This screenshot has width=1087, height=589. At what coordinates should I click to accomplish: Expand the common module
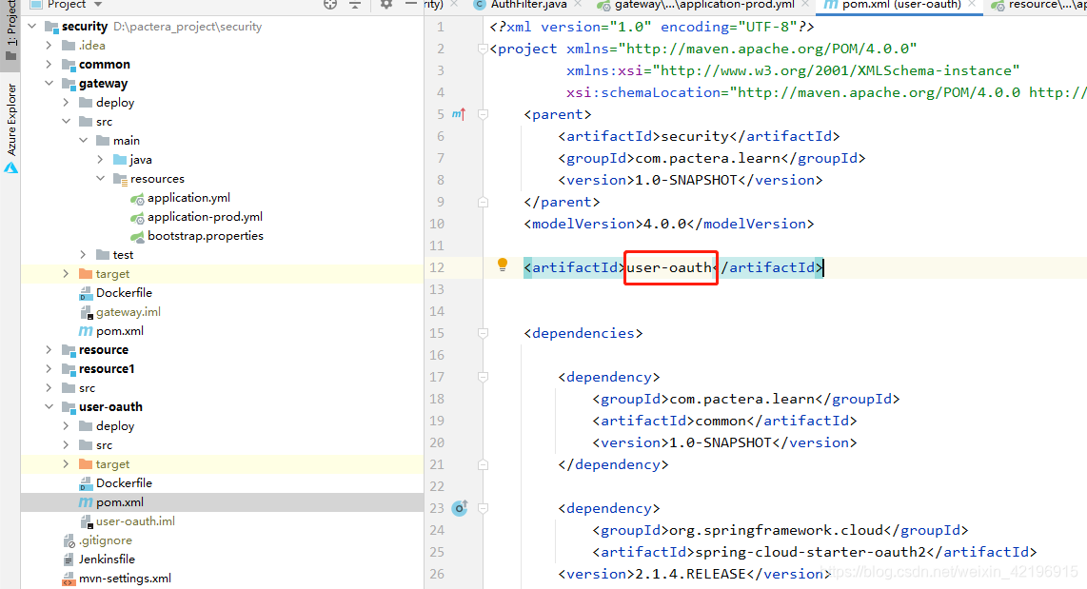[49, 65]
